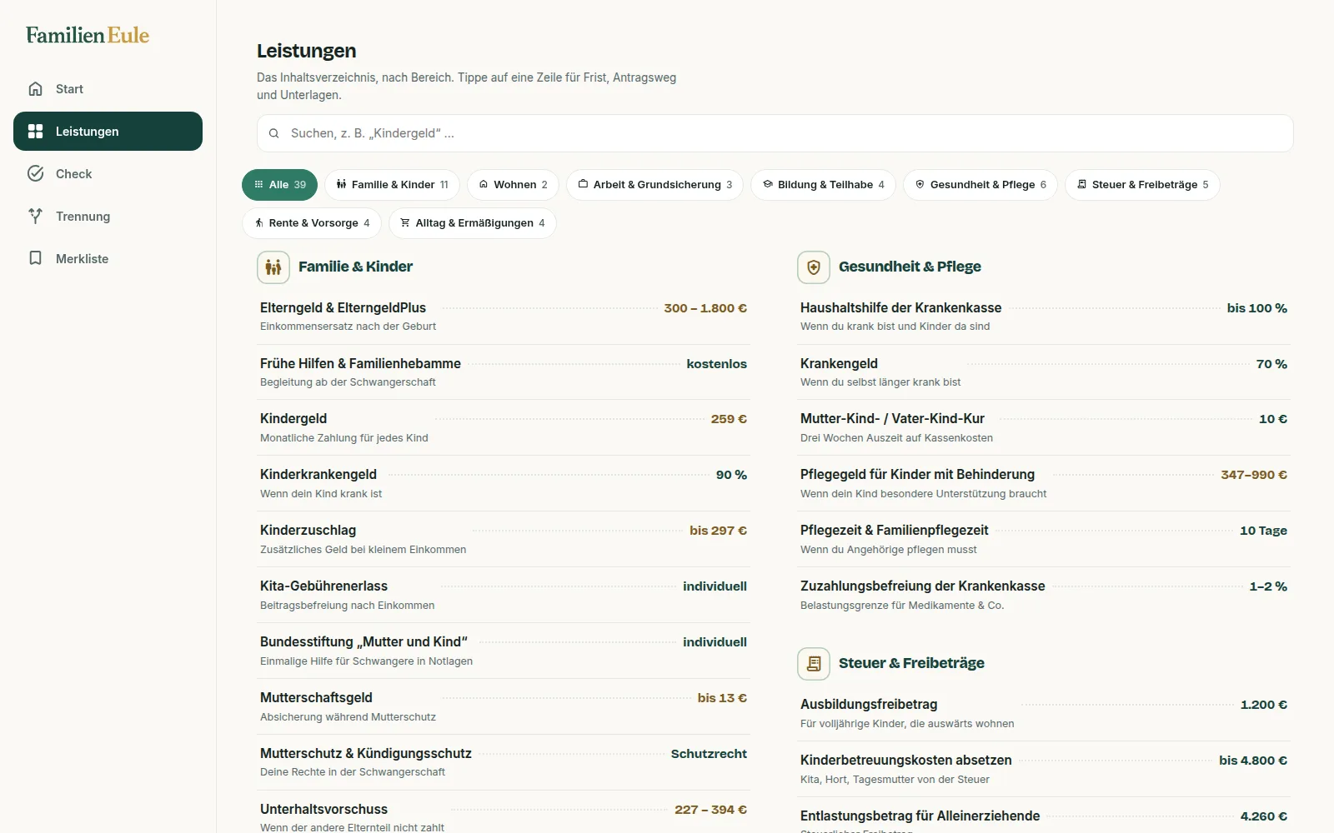Click the Trennung split-arrow icon
Image resolution: width=1334 pixels, height=833 pixels.
pos(35,217)
